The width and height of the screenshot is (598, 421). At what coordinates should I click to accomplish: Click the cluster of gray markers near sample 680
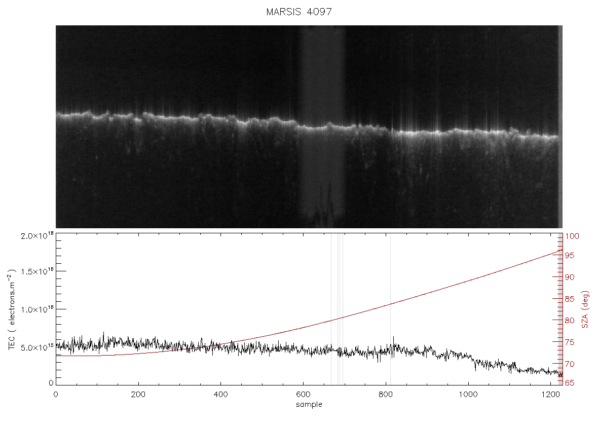[x=337, y=309]
